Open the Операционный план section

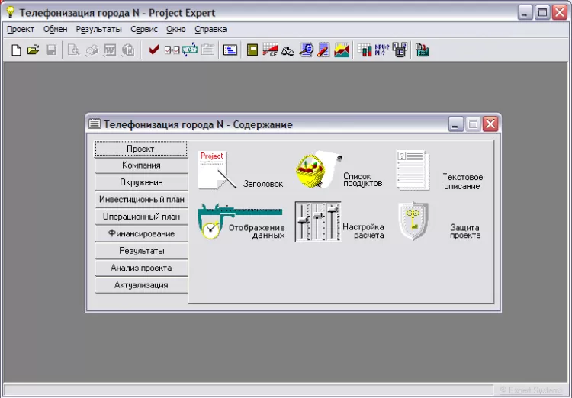click(141, 217)
